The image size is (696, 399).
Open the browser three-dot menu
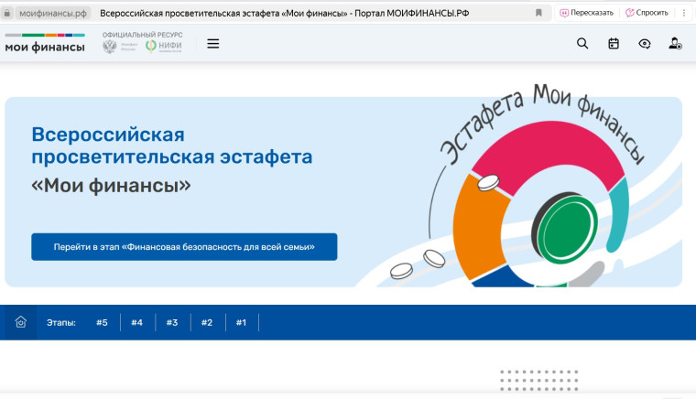(x=684, y=13)
